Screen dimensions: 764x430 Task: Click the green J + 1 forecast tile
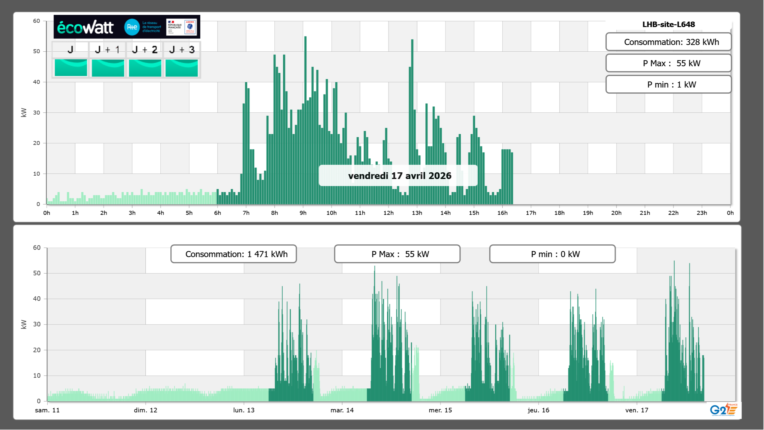click(108, 67)
